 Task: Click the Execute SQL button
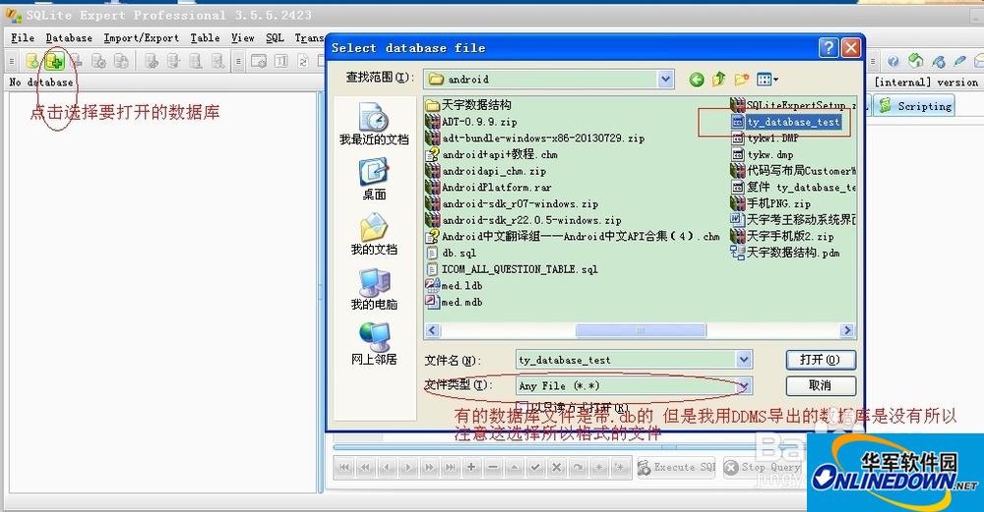point(676,468)
